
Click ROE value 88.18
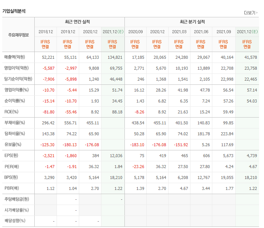click(117, 112)
